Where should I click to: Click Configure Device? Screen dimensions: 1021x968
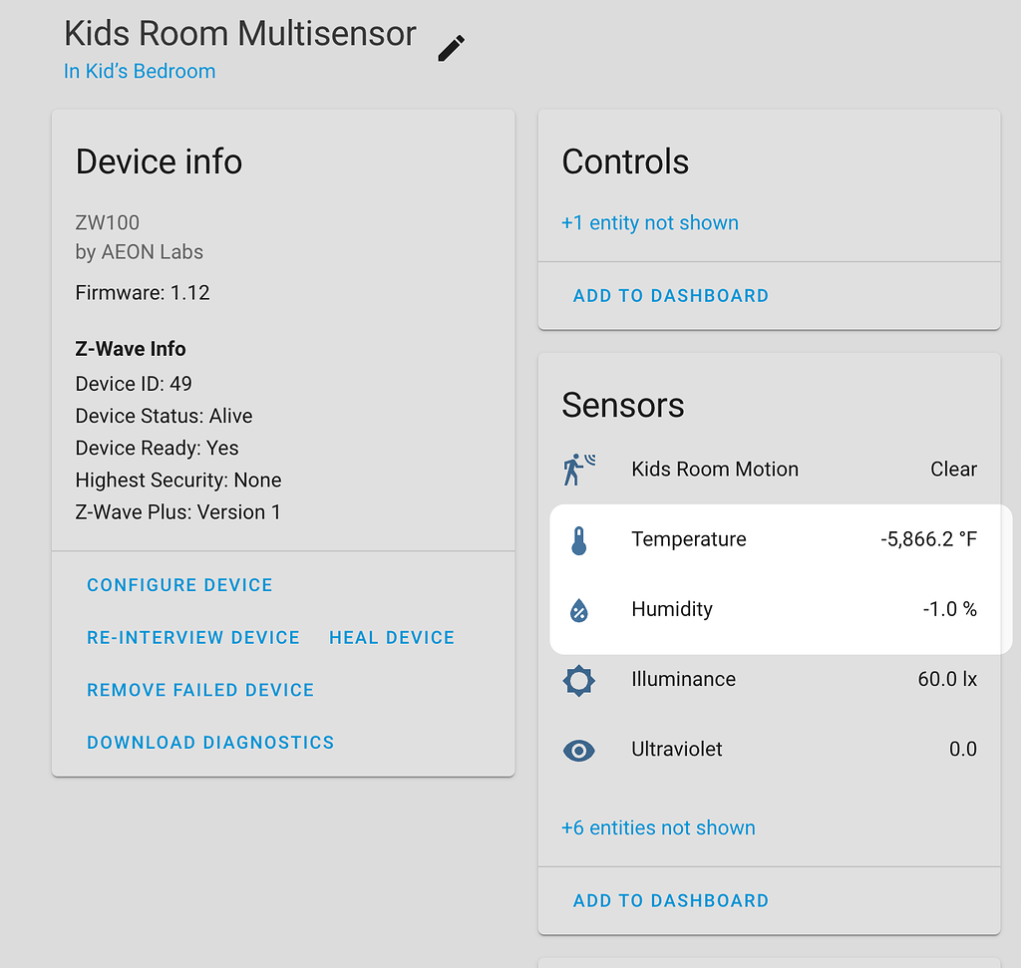click(179, 585)
